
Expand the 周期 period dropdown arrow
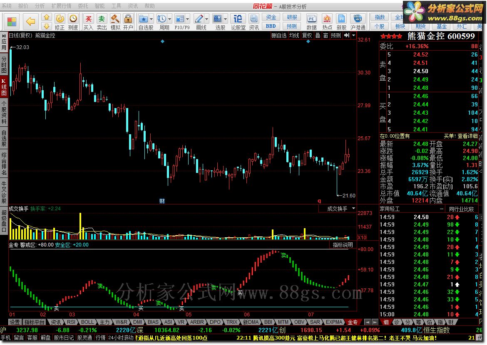[x=169, y=19]
